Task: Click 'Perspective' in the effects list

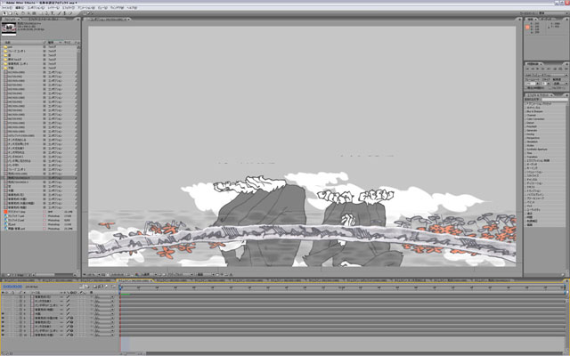Action: [533, 138]
